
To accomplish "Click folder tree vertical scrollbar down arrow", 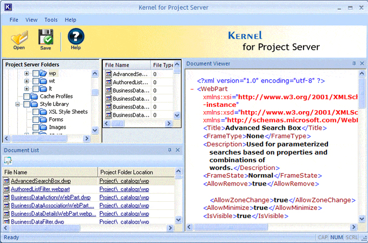I will point(95,130).
